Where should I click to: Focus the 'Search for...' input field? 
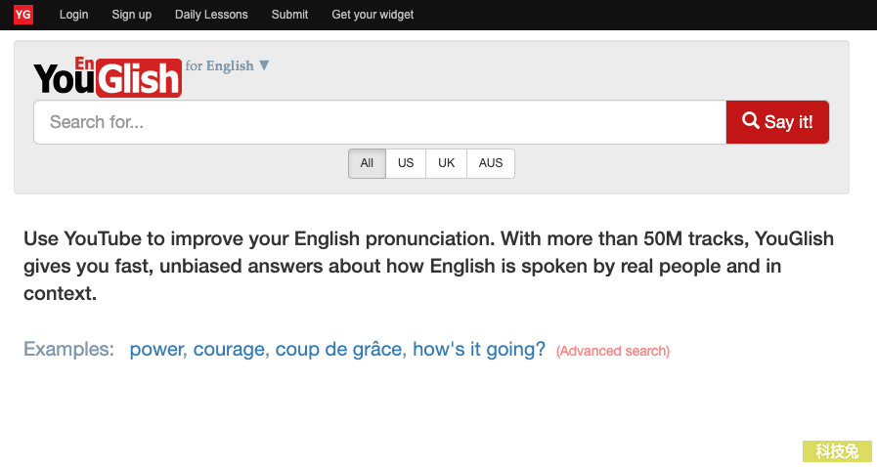[379, 122]
